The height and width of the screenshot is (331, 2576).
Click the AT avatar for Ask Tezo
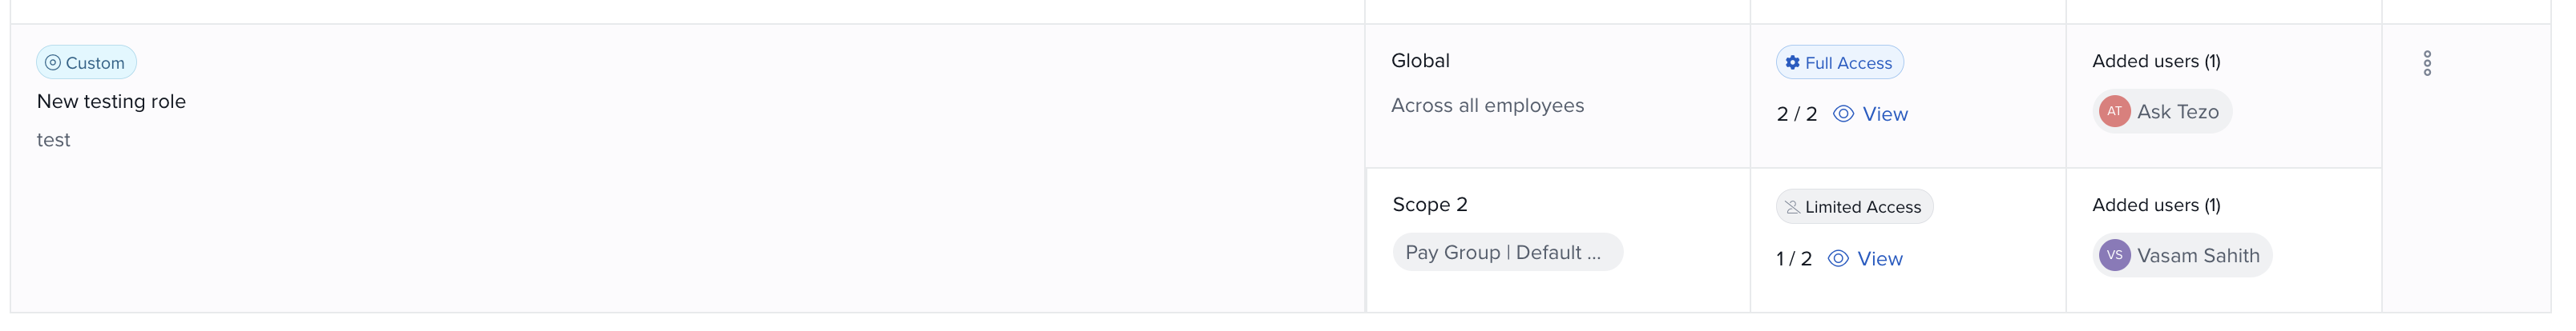[2114, 112]
